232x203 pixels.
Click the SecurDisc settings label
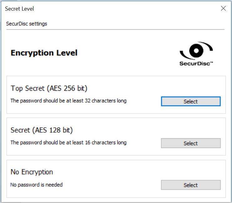coord(27,24)
